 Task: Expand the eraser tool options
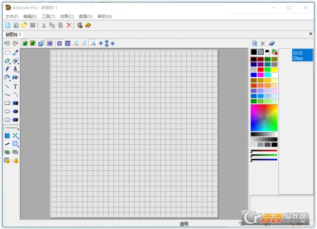(18, 63)
